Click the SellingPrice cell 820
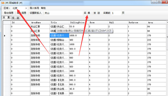Viewport: 168px width, 96px height. 79,93
